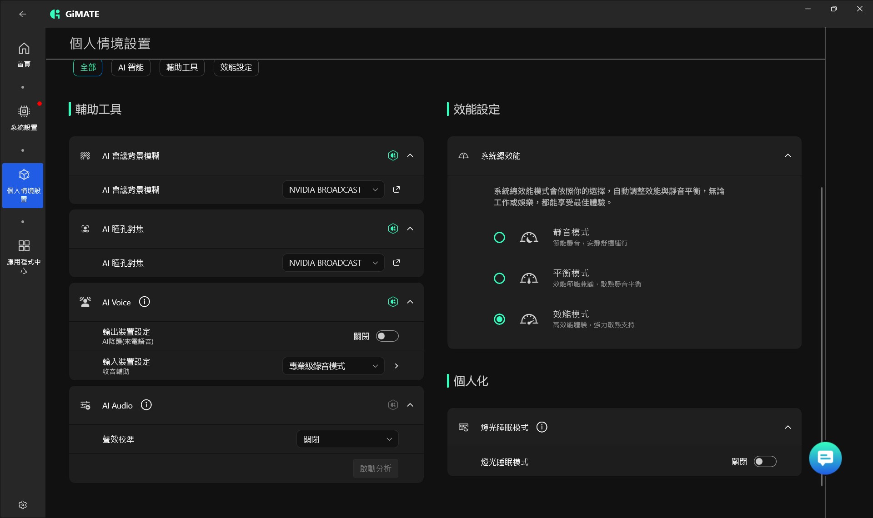Collapse the 系統總效能 section
The height and width of the screenshot is (518, 873).
coord(788,155)
